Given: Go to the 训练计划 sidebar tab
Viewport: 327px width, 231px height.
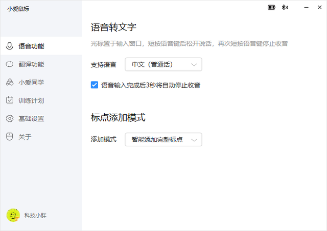Looking at the screenshot, I should pos(31,100).
